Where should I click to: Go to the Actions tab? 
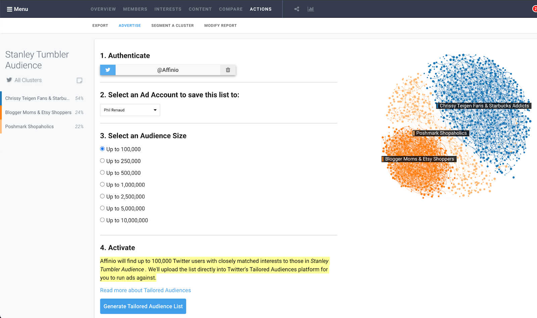click(260, 9)
